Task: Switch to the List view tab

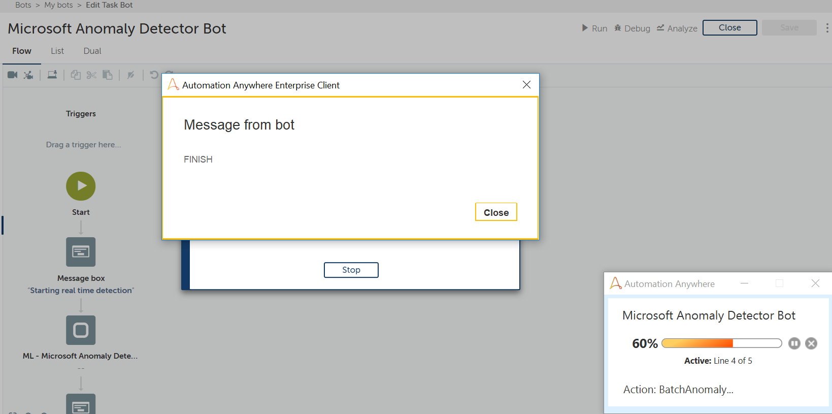Action: pyautogui.click(x=57, y=51)
